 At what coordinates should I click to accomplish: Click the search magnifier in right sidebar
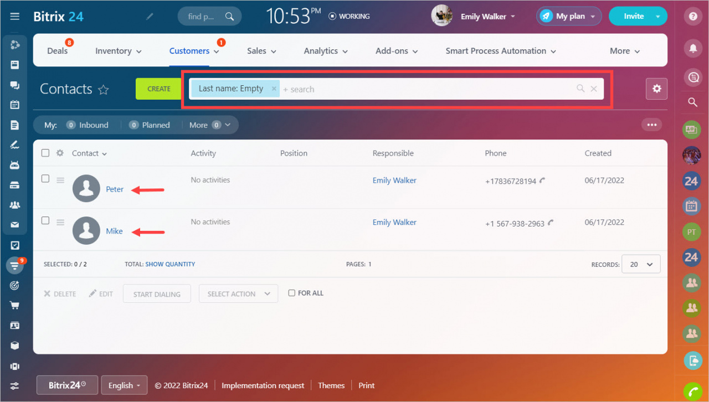tap(692, 102)
